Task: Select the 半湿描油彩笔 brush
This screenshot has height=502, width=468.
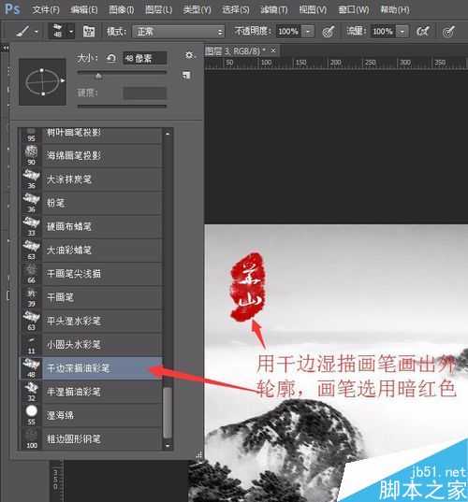Action: point(91,392)
